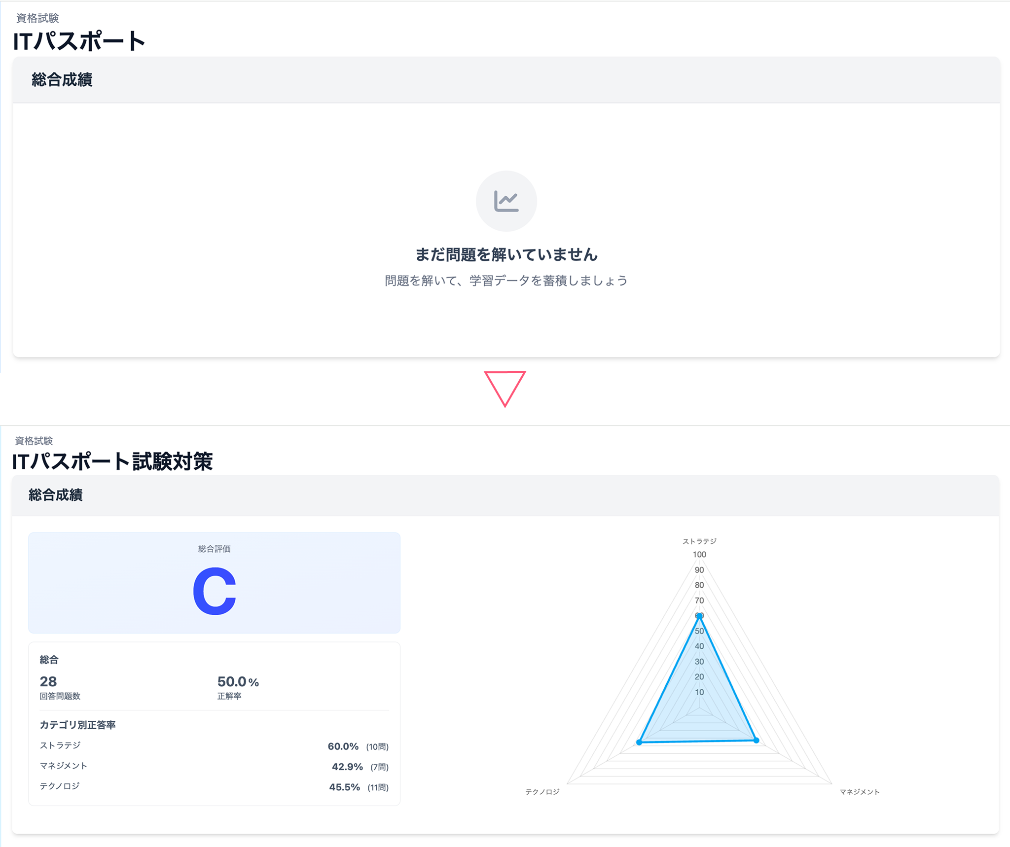
Task: Select the radar chart マネジメント vertex point
Action: [756, 740]
